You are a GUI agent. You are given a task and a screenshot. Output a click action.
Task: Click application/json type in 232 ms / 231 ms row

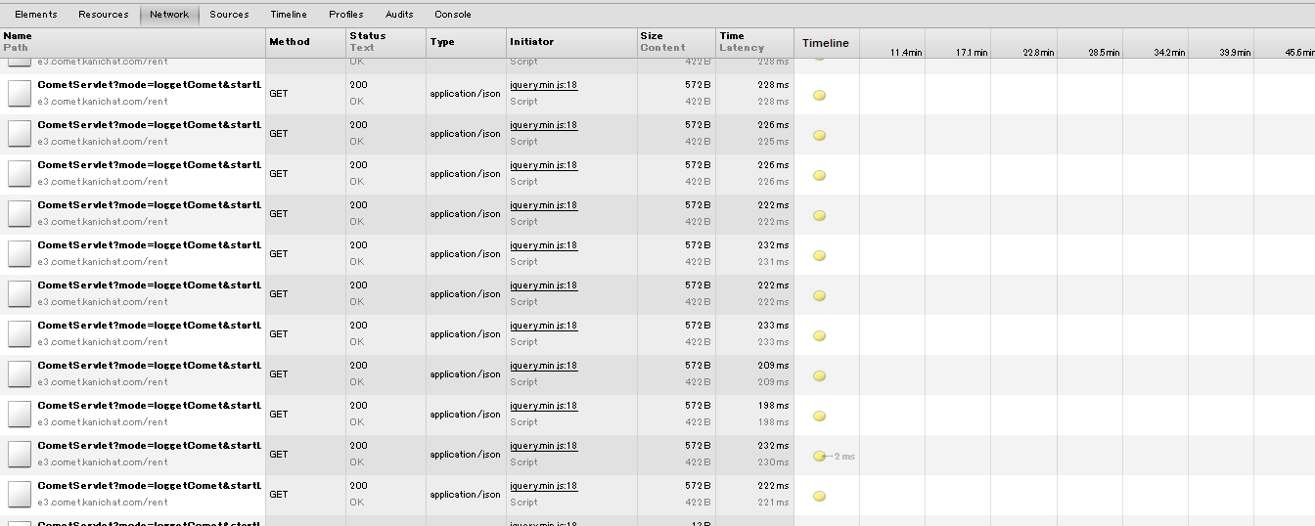[x=465, y=254]
